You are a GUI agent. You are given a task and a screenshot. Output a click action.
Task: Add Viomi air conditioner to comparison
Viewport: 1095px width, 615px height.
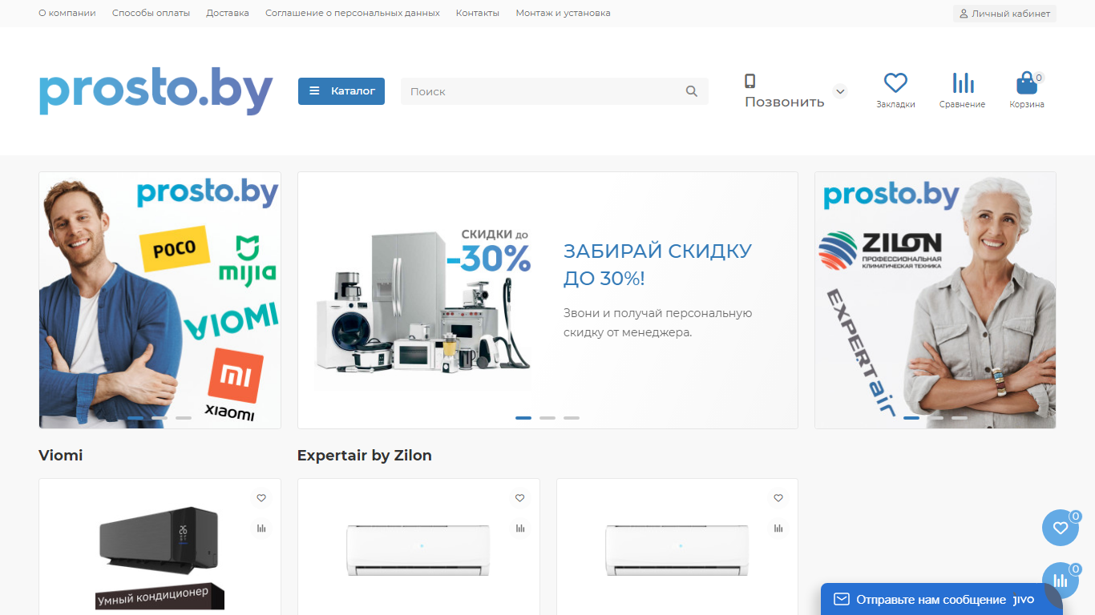261,529
